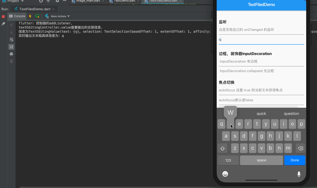The height and width of the screenshot is (188, 317).
Task: Open Flutter DevTools icon beside More Actions
Action: 47,16
